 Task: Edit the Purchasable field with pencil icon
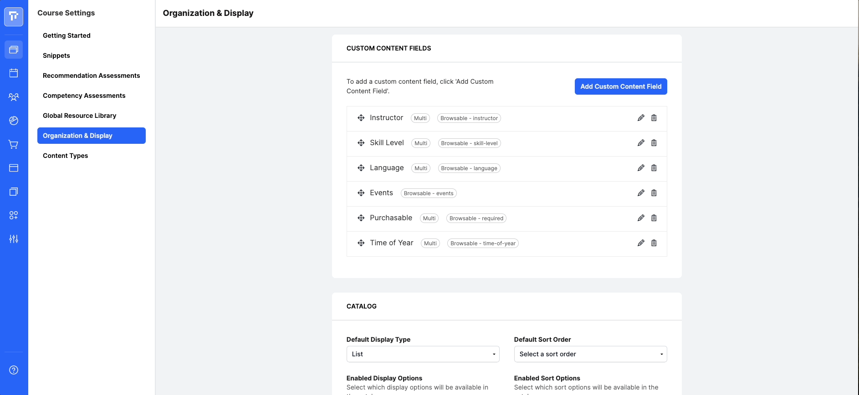point(641,218)
